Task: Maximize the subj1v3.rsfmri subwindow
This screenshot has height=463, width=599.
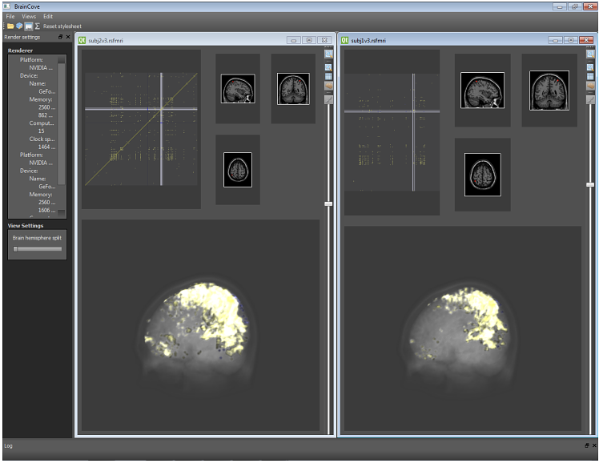Action: click(x=571, y=40)
